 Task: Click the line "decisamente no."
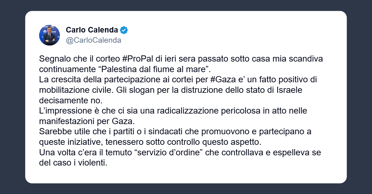(x=70, y=101)
